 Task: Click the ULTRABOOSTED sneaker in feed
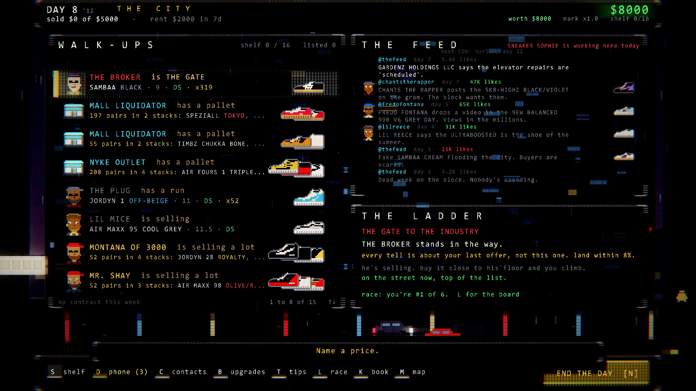[624, 134]
